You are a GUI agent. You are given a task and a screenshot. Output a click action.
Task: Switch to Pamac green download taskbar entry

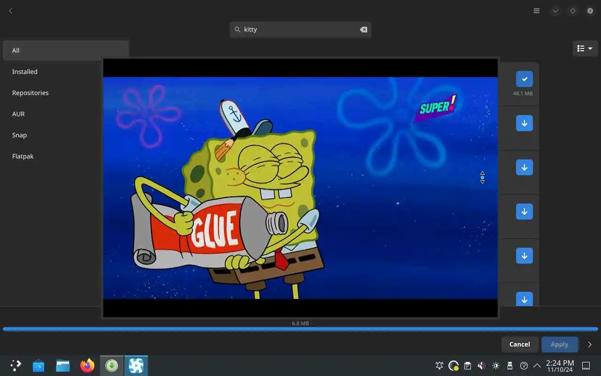pos(112,366)
